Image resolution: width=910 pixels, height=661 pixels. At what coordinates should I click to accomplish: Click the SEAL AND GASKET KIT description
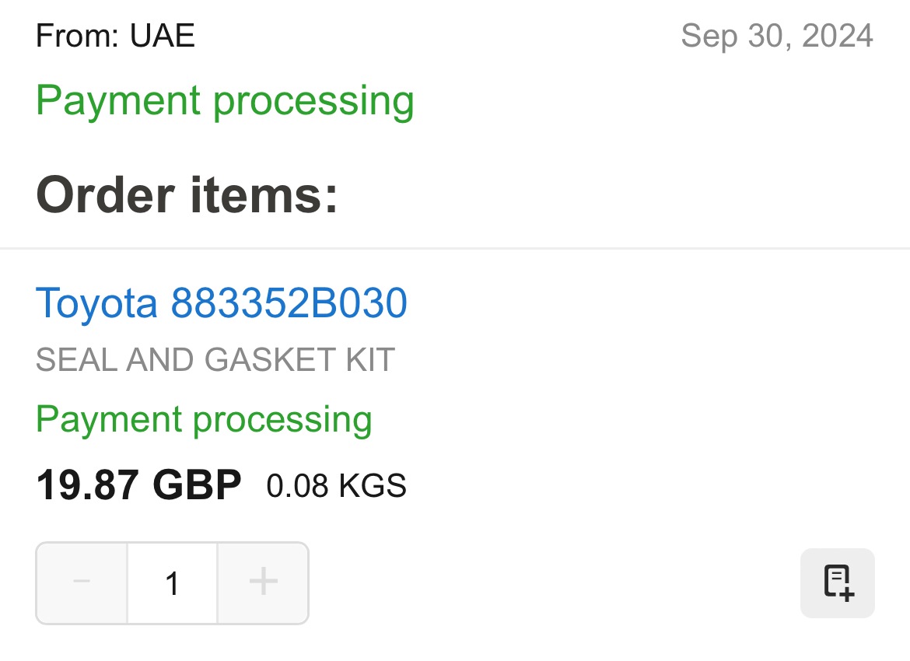pyautogui.click(x=215, y=360)
